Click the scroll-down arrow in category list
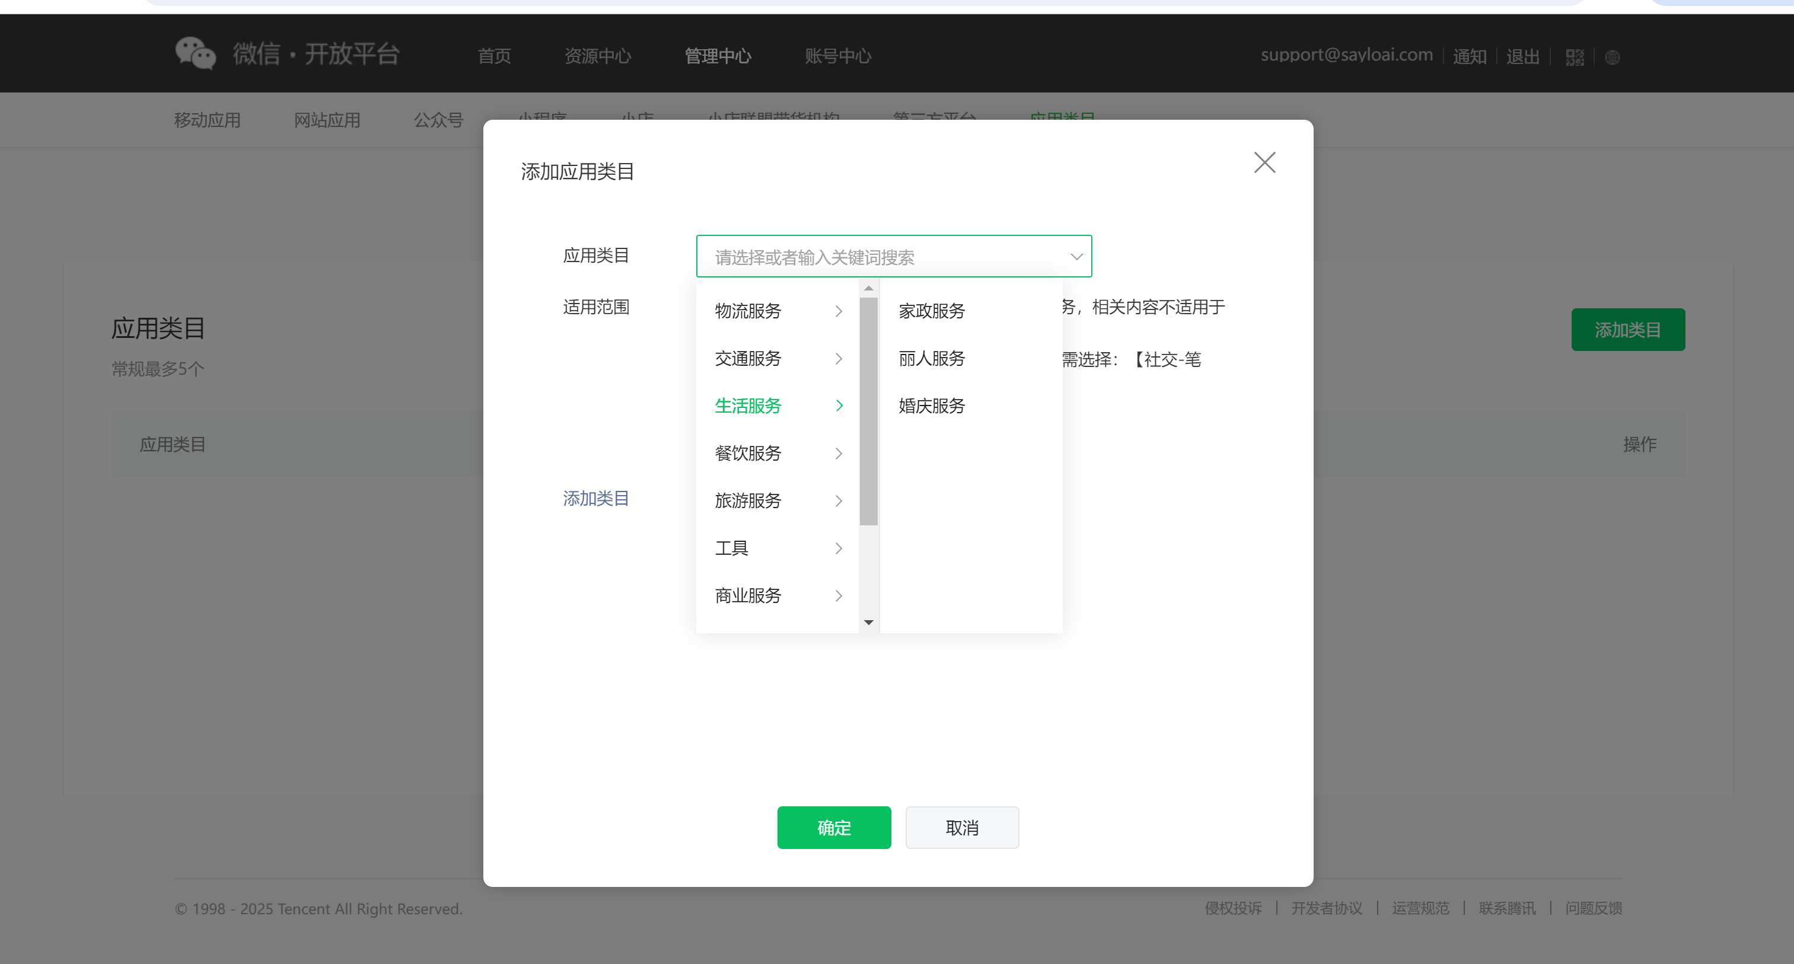 (868, 623)
